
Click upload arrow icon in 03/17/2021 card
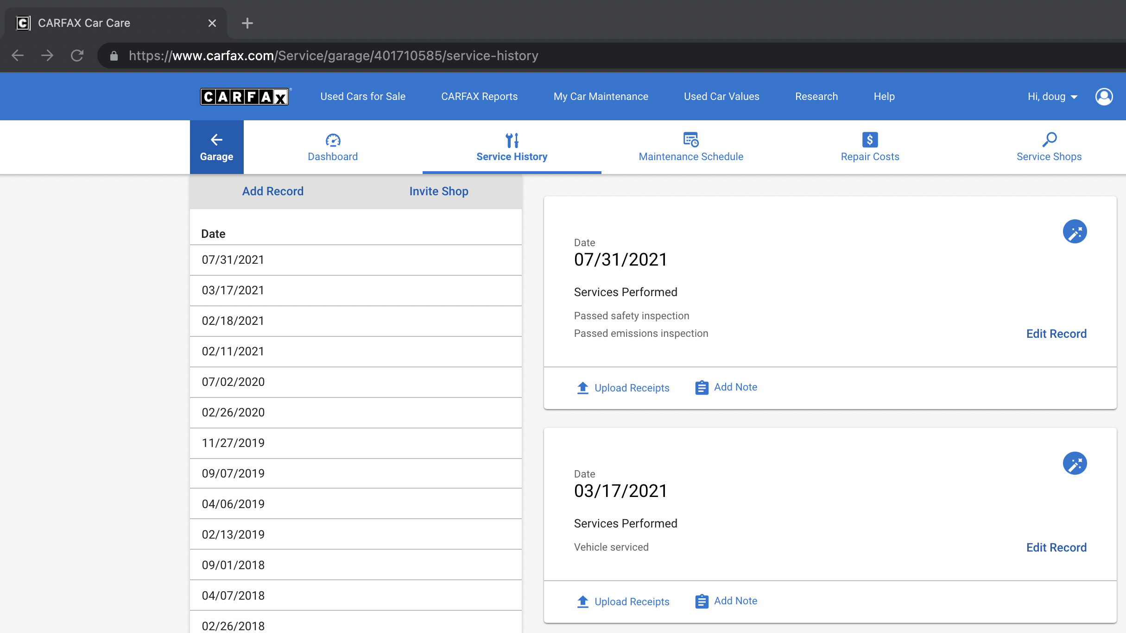(582, 602)
